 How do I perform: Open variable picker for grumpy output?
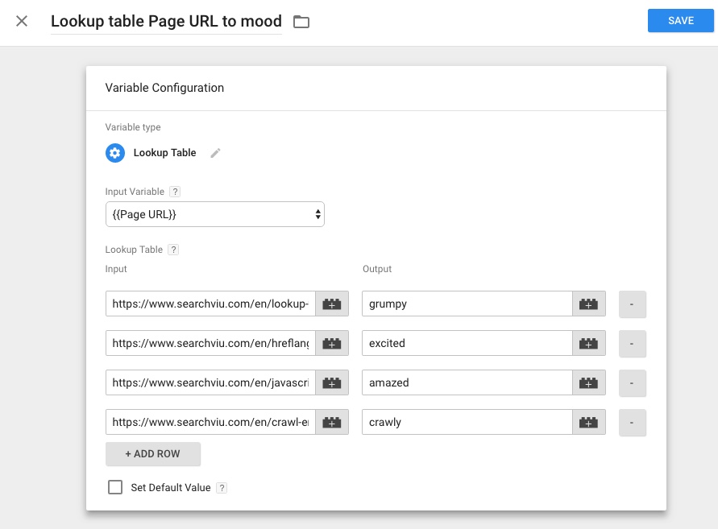pyautogui.click(x=589, y=304)
